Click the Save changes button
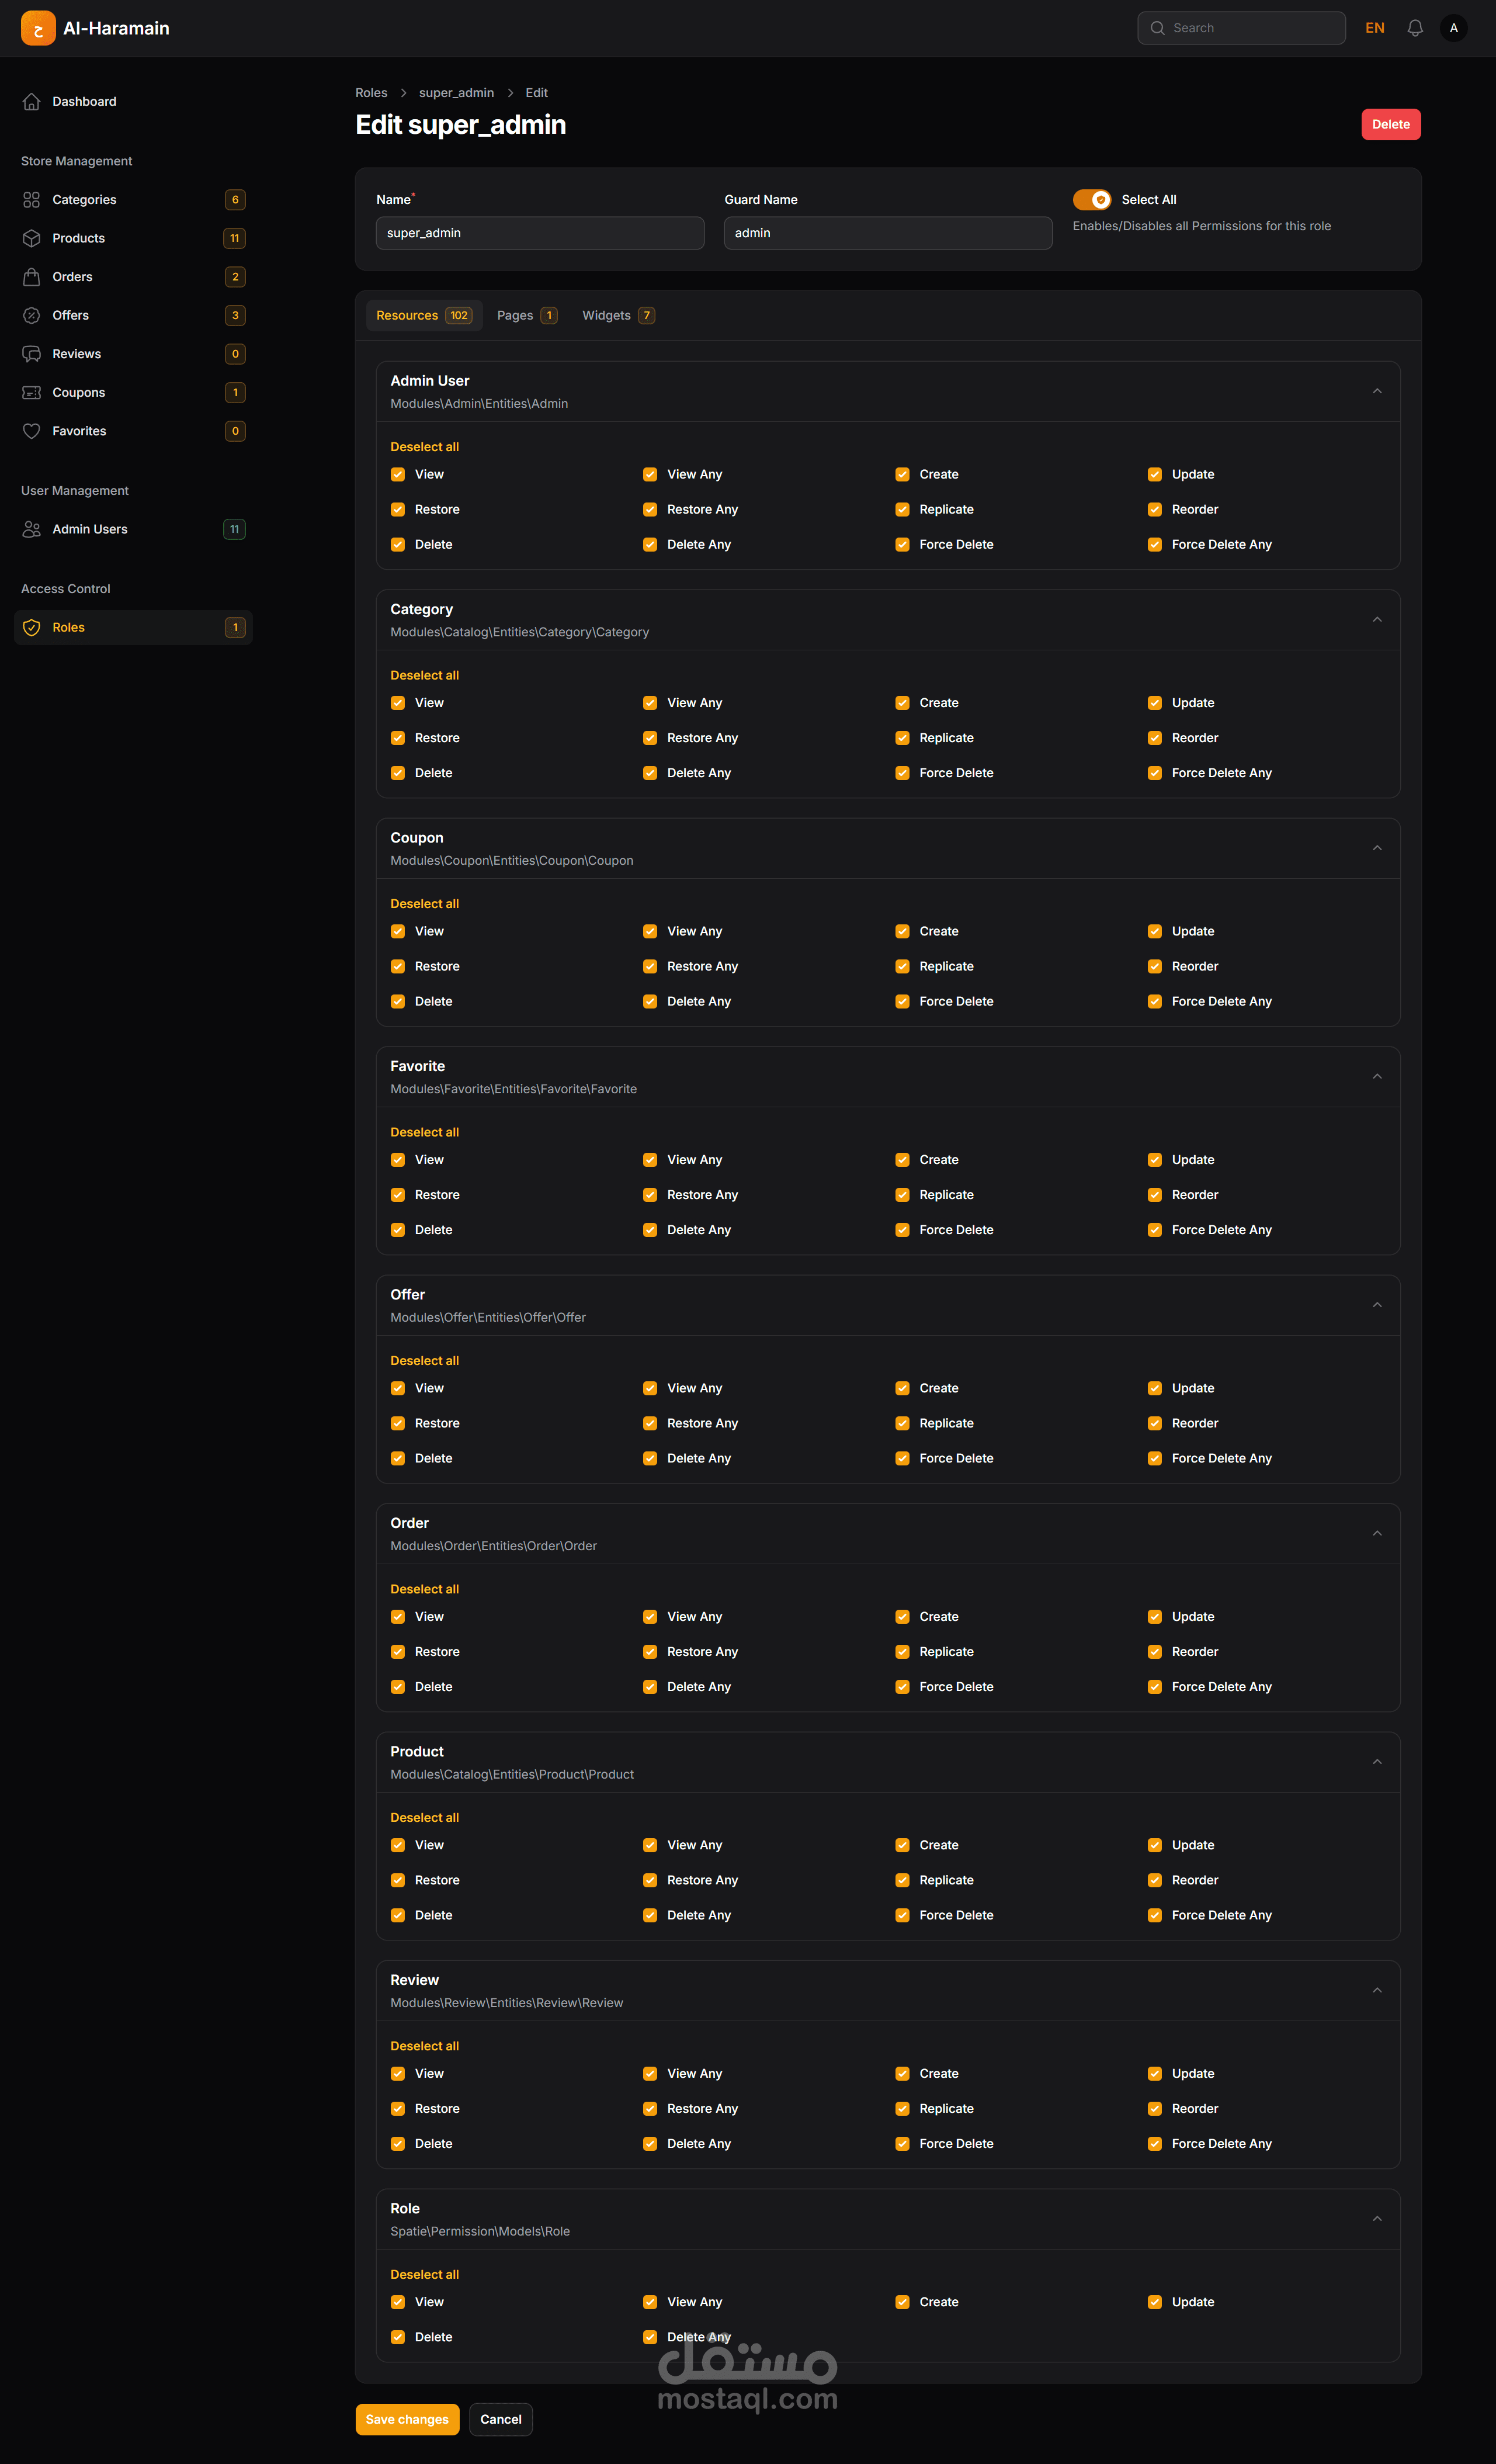The image size is (1496, 2464). (407, 2419)
